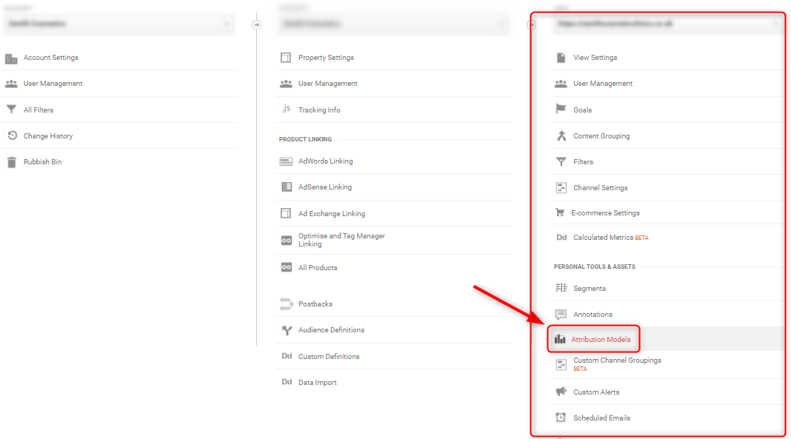Select Attribution Models
This screenshot has height=439, width=791.
[x=601, y=340]
